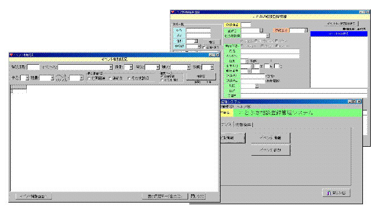Open the district dropdown above the address field
This screenshot has width=373, height=207.
point(257,86)
